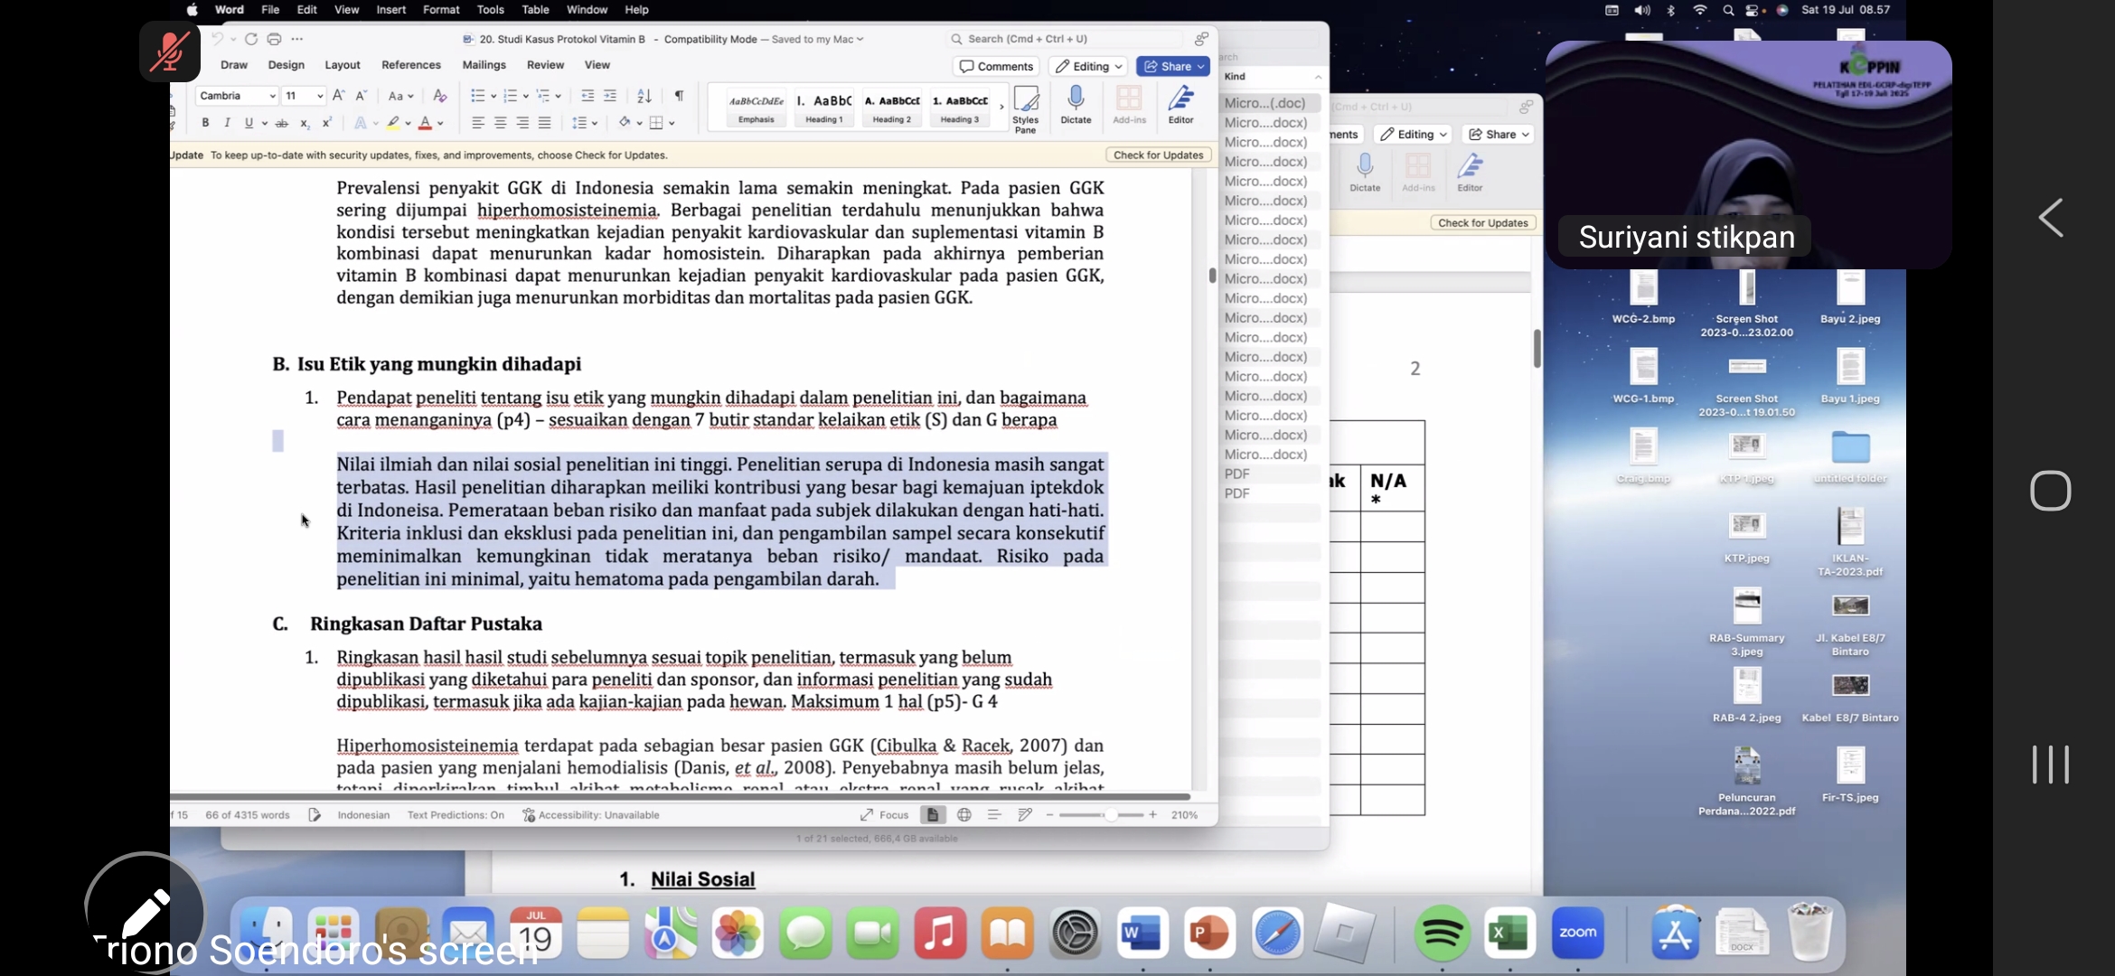
Task: Switch to Print Layout view in status bar
Action: (932, 815)
